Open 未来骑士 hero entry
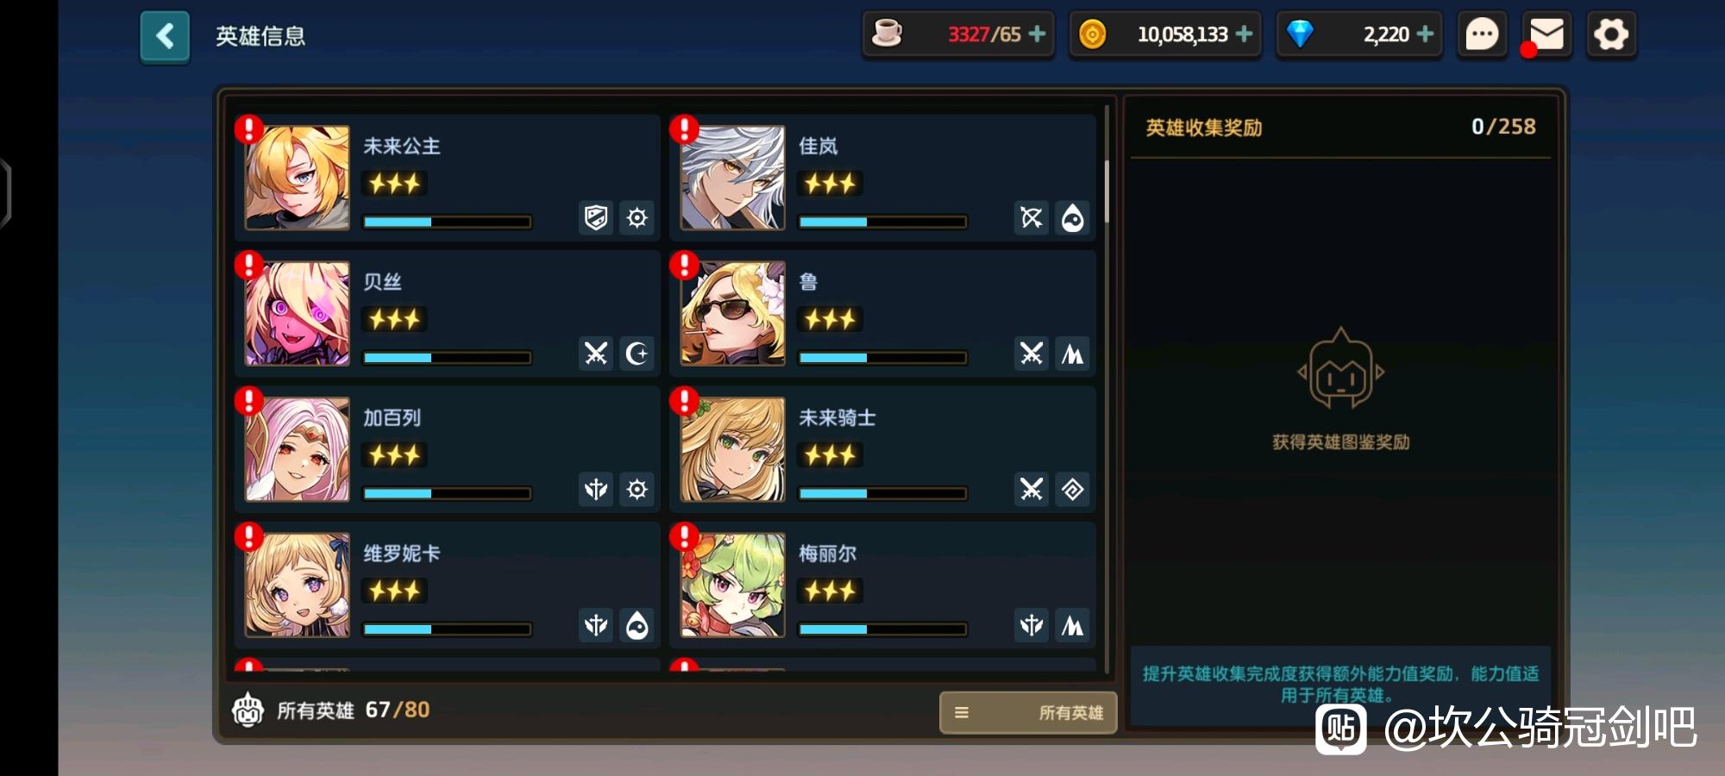1725x776 pixels. click(882, 449)
